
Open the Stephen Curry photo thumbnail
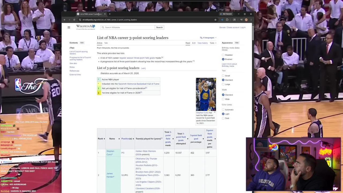click(x=206, y=94)
